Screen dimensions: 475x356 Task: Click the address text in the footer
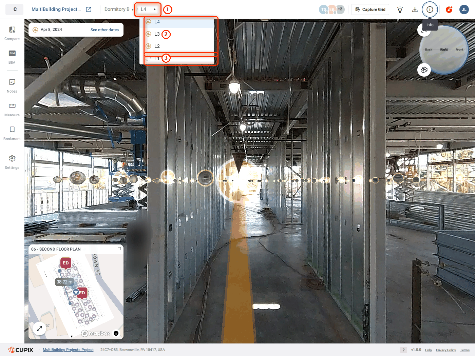pos(133,350)
